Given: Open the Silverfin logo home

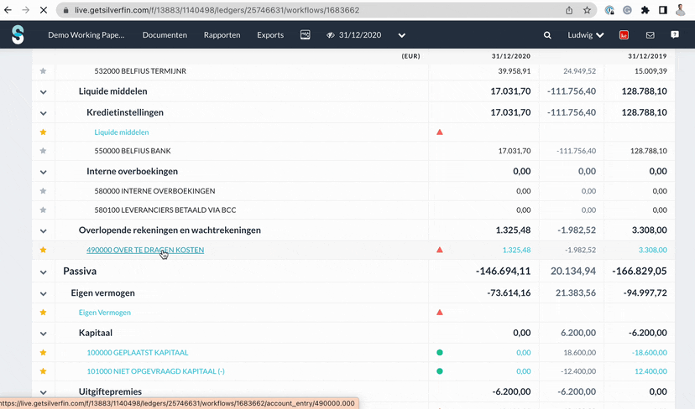Looking at the screenshot, I should coord(18,34).
